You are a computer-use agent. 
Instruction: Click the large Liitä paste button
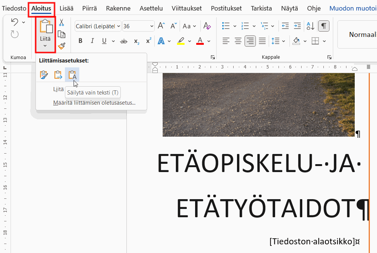[x=45, y=30]
